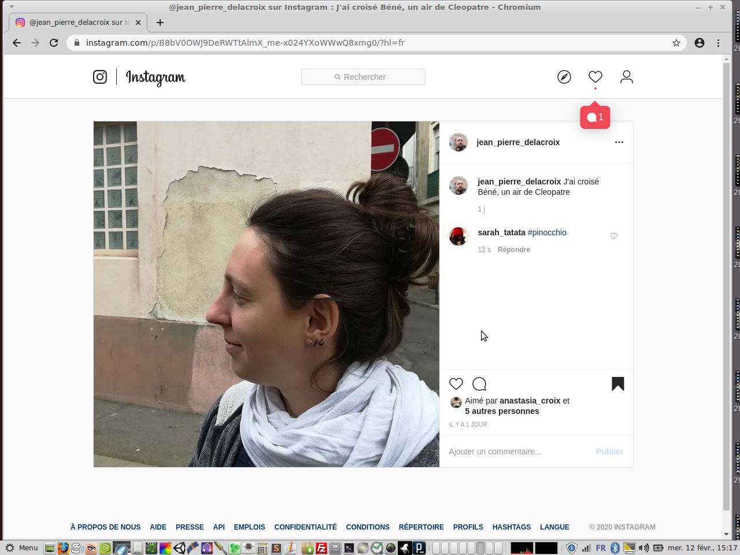The width and height of the screenshot is (740, 555).
Task: Bookmark the page with the star icon
Action: click(676, 43)
